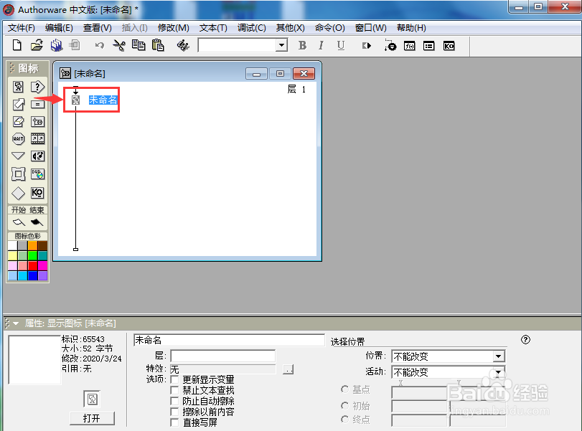Viewport: 582px width, 431px height.
Task: Toggle Bold text formatting
Action: pos(302,45)
